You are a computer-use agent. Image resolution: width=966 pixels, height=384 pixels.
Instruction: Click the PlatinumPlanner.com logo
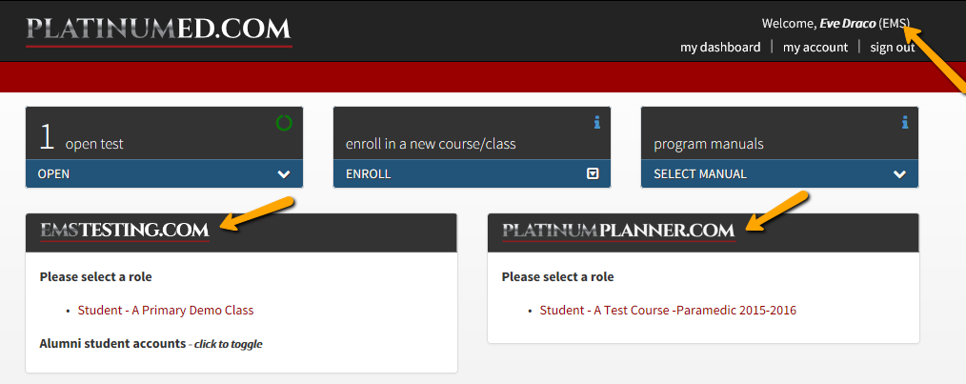coord(618,232)
